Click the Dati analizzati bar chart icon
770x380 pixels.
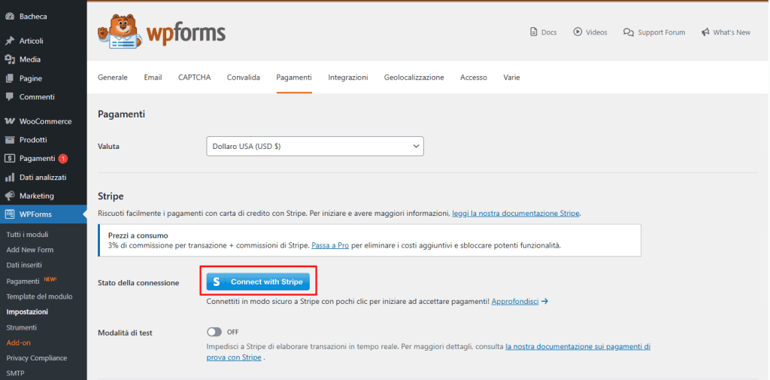(x=9, y=177)
